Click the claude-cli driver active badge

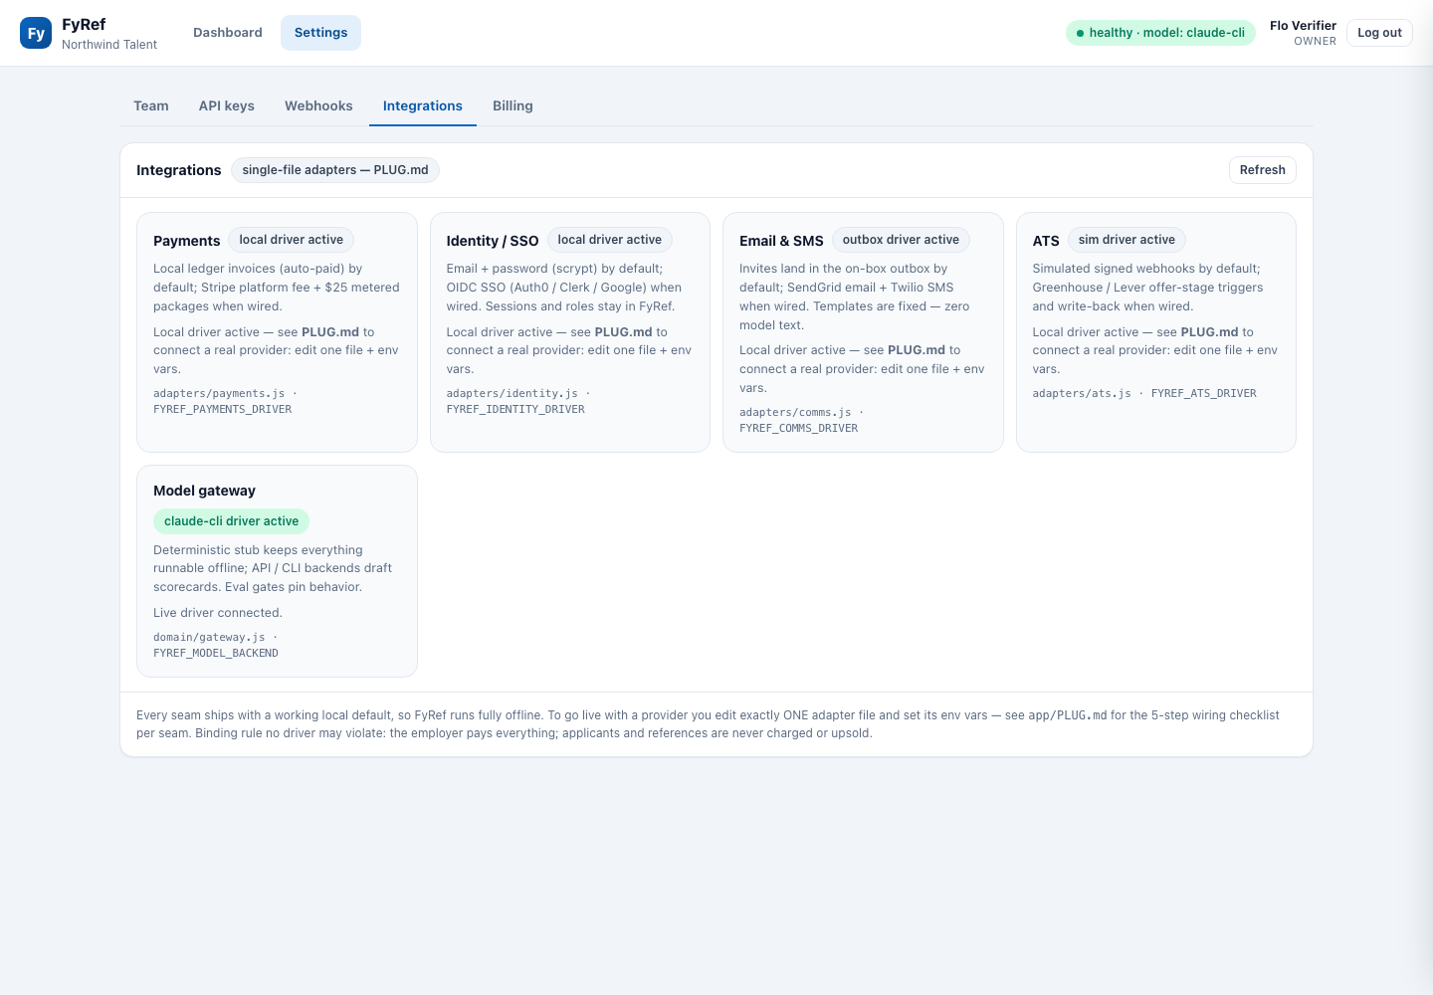click(231, 521)
